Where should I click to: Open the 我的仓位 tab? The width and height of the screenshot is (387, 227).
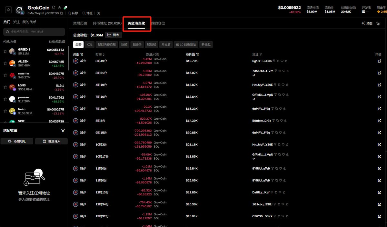coord(158,23)
